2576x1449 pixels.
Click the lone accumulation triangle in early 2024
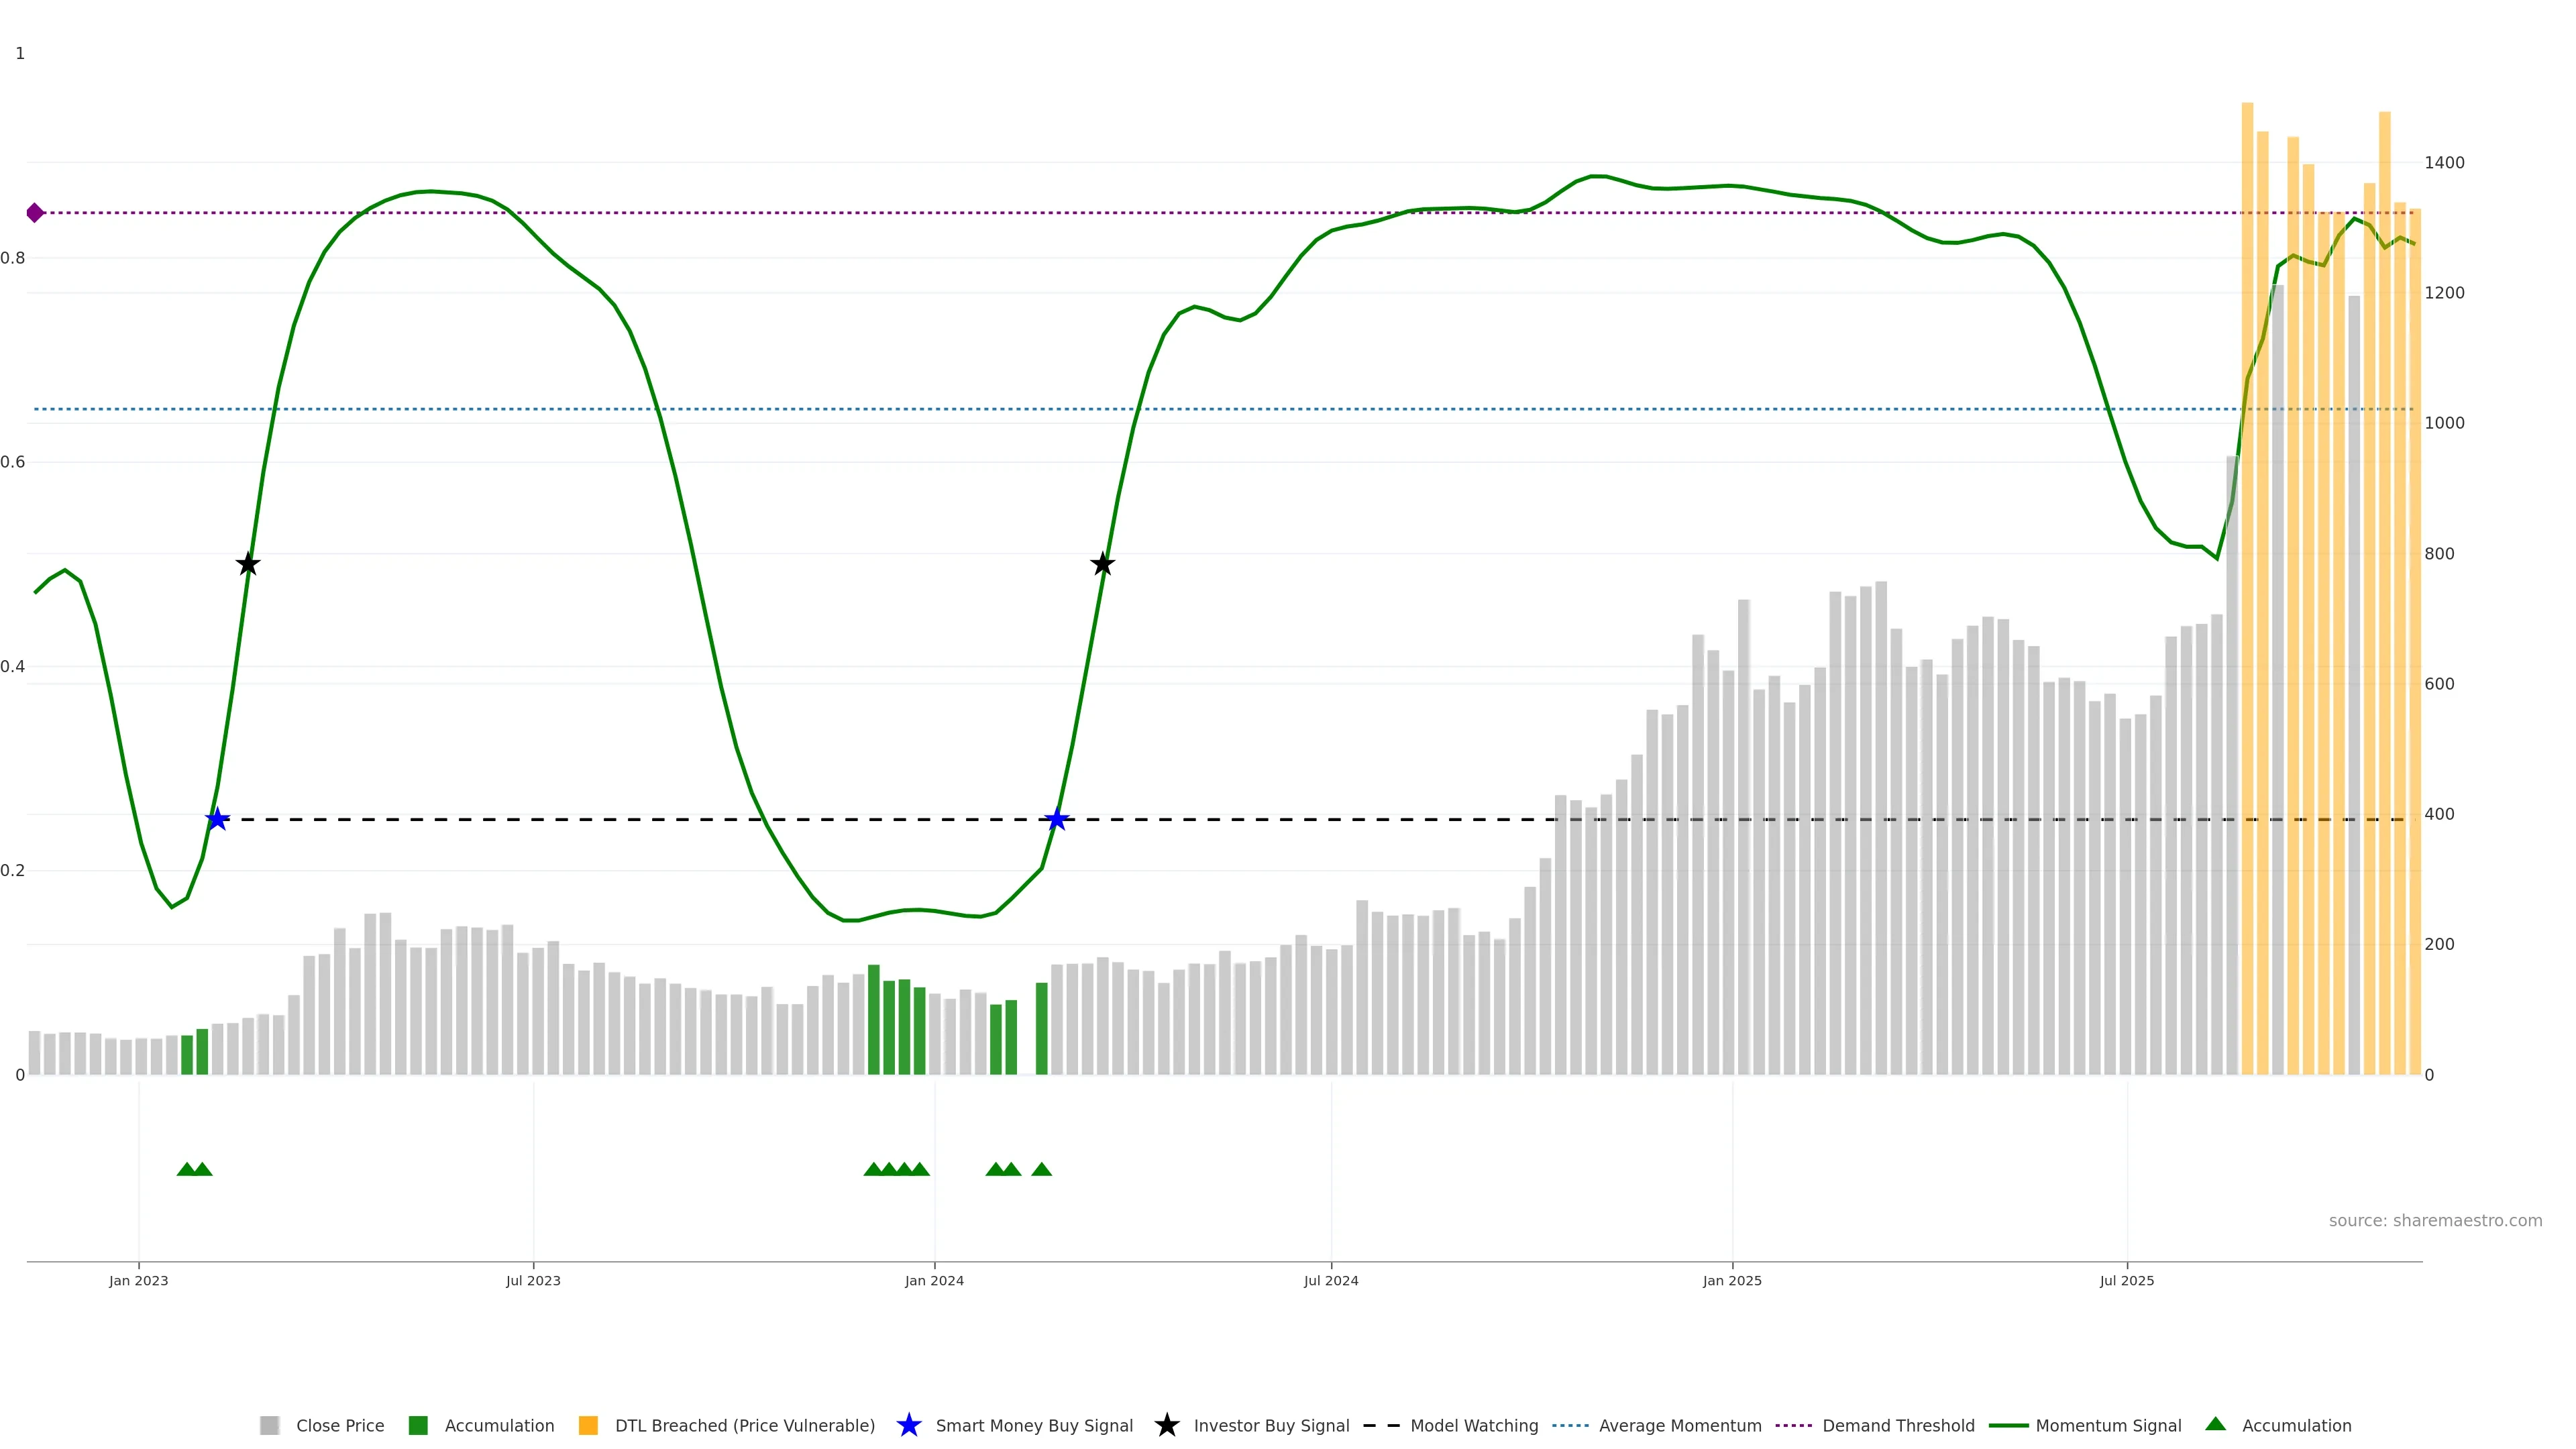point(1041,1169)
